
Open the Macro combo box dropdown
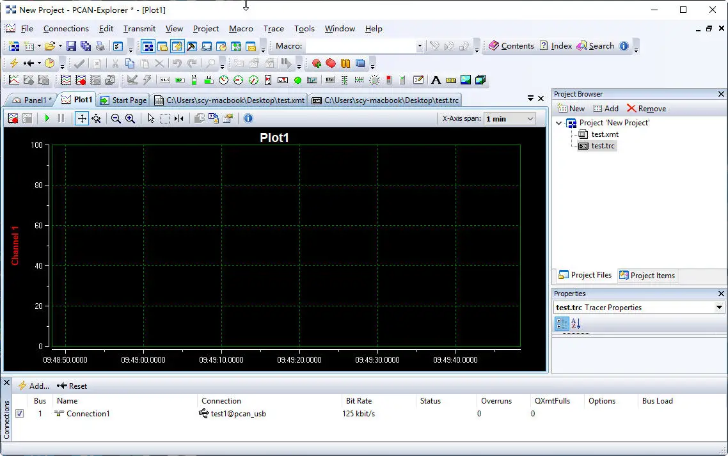(420, 46)
